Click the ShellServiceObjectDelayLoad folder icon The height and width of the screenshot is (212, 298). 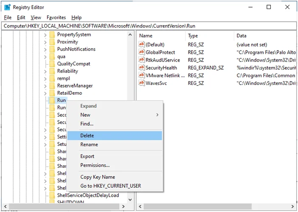click(52, 195)
